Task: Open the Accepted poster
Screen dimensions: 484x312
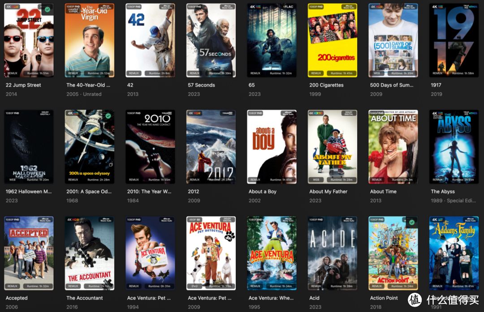Action: point(29,253)
